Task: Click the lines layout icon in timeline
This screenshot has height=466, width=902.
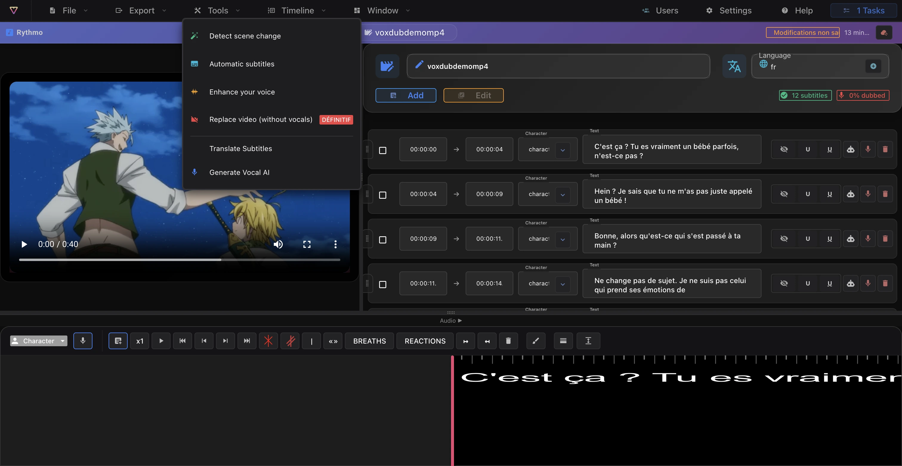Action: click(563, 341)
